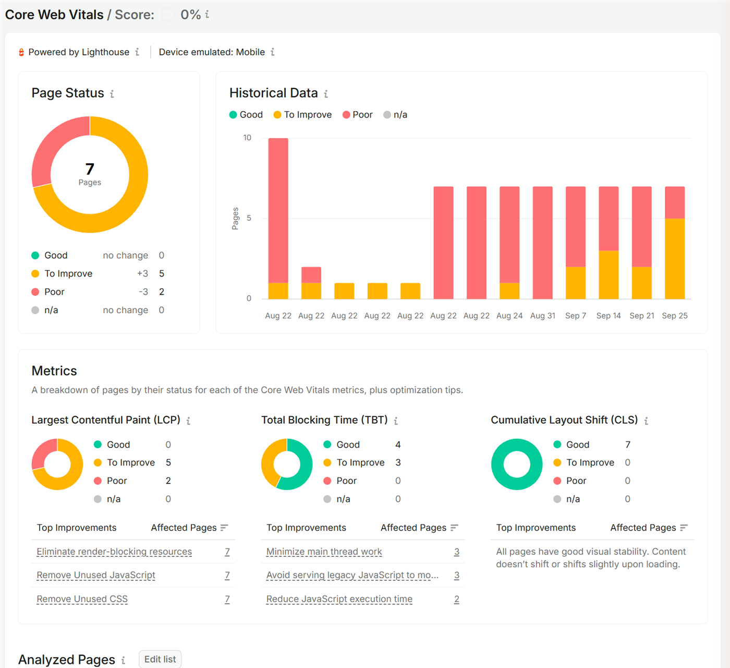Click the n/a row in Page Status

pyautogui.click(x=98, y=310)
